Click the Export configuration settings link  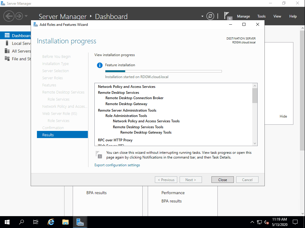(x=117, y=165)
